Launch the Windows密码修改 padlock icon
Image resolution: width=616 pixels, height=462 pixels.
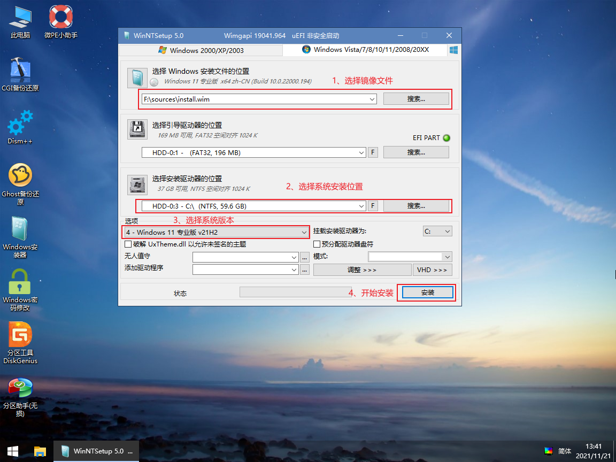(20, 290)
